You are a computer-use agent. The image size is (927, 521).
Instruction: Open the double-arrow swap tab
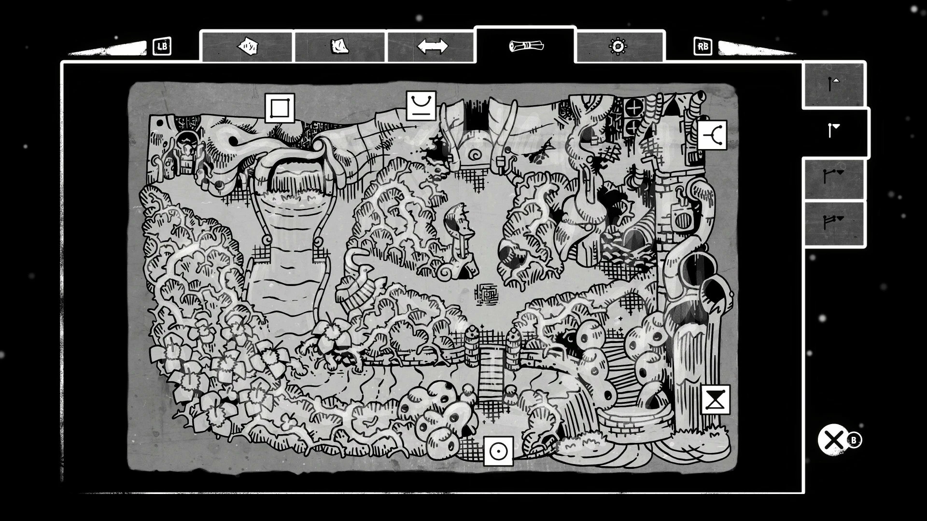[432, 47]
